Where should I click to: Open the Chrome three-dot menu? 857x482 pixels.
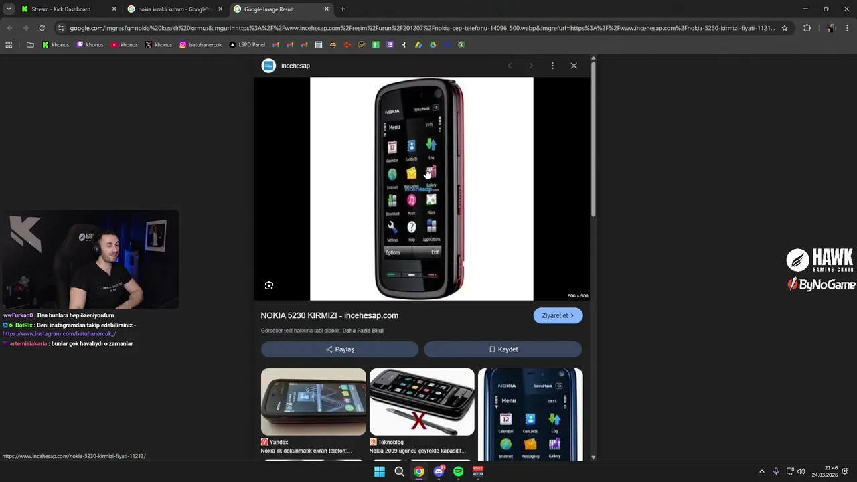tap(847, 28)
